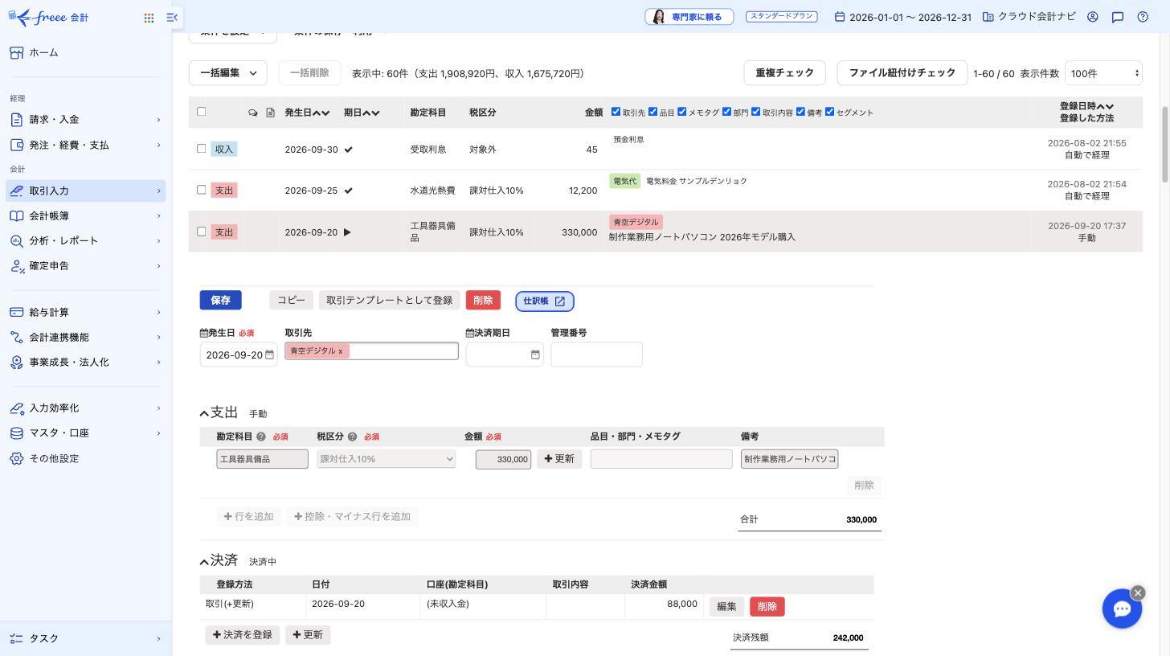Click the play marker on 2026-09-20 row
Screen dimensions: 1170x656
pyautogui.click(x=347, y=232)
